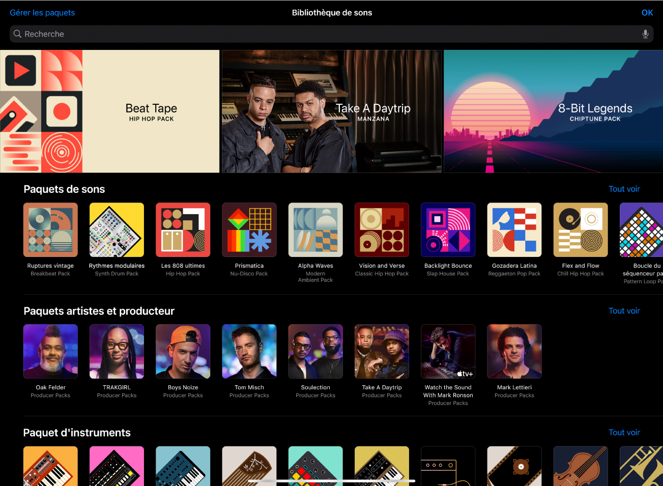Choose the yellow-background synthesizer instrument pack
Image resolution: width=663 pixels, height=486 pixels.
point(382,466)
